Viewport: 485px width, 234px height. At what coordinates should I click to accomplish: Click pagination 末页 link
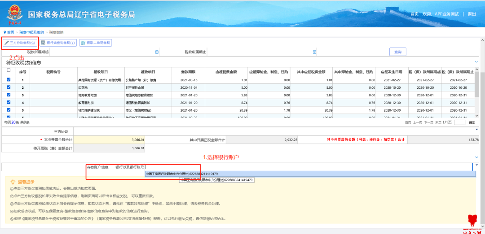(438, 122)
